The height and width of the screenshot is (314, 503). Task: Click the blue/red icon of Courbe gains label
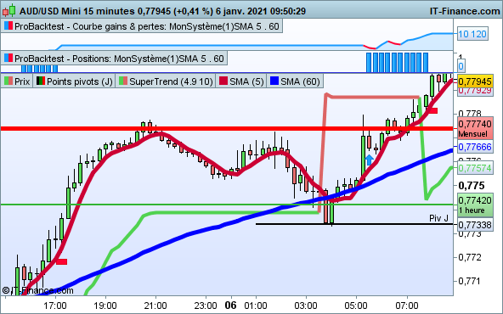tap(8, 26)
